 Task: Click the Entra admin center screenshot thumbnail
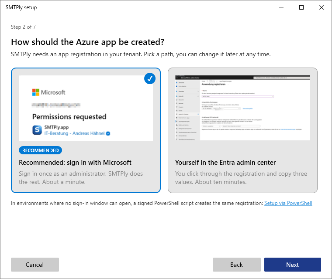point(242,108)
